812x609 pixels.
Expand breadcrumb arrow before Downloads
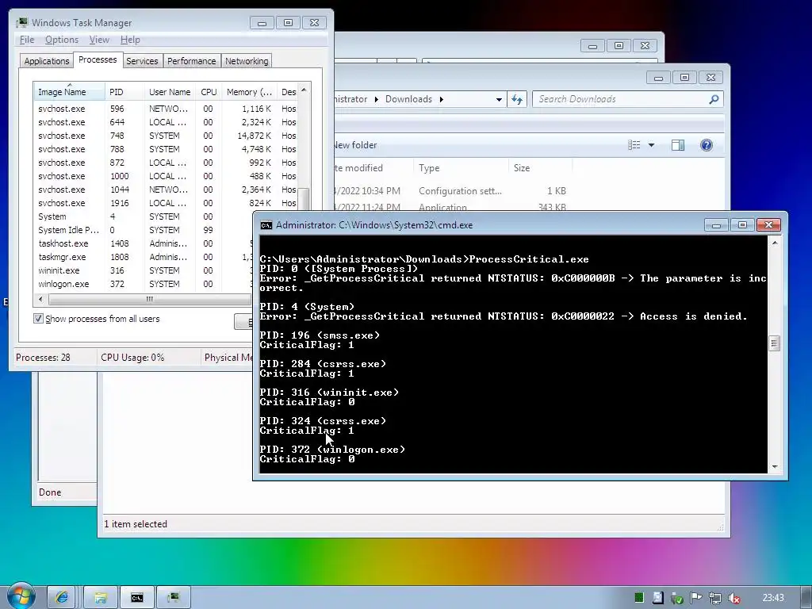[376, 99]
